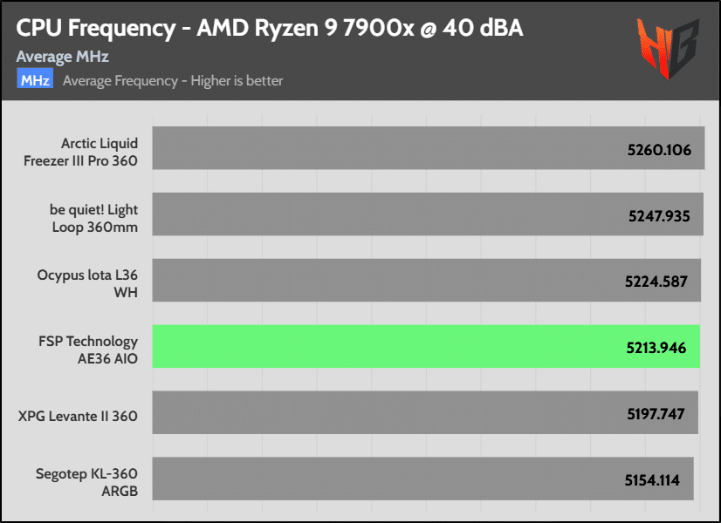
Task: Select the green FSP Technology AE36 AIO bar
Action: point(426,346)
